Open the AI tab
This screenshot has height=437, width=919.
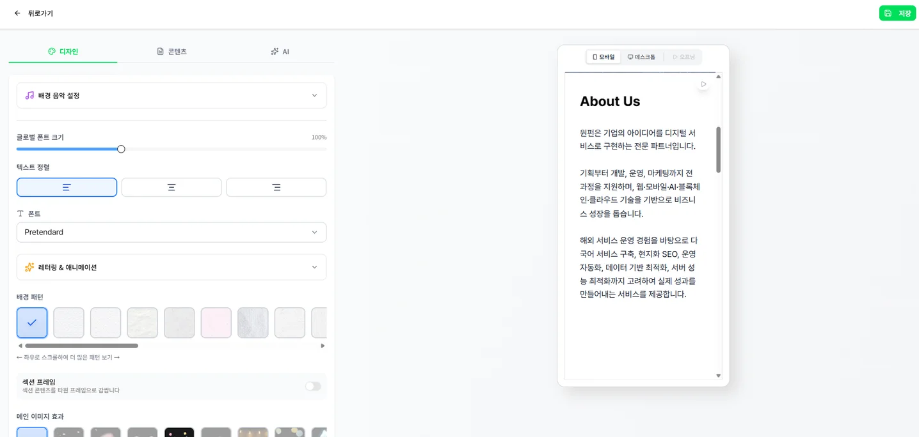coord(280,52)
